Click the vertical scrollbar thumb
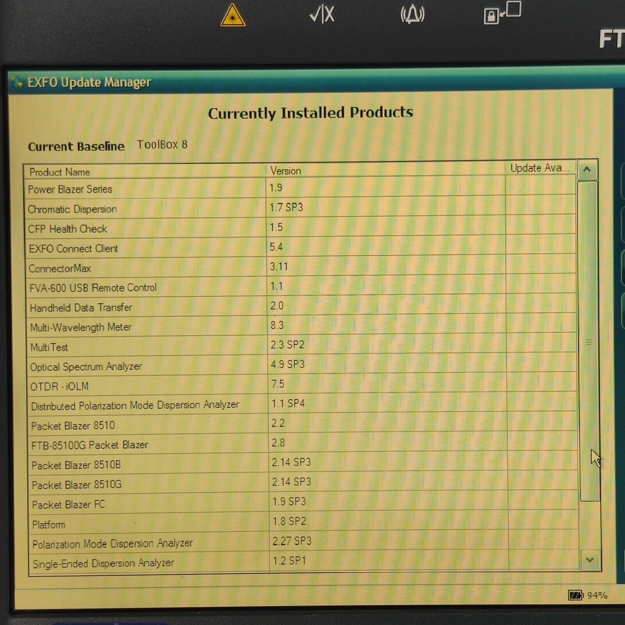Viewport: 625px width, 625px height. click(589, 341)
